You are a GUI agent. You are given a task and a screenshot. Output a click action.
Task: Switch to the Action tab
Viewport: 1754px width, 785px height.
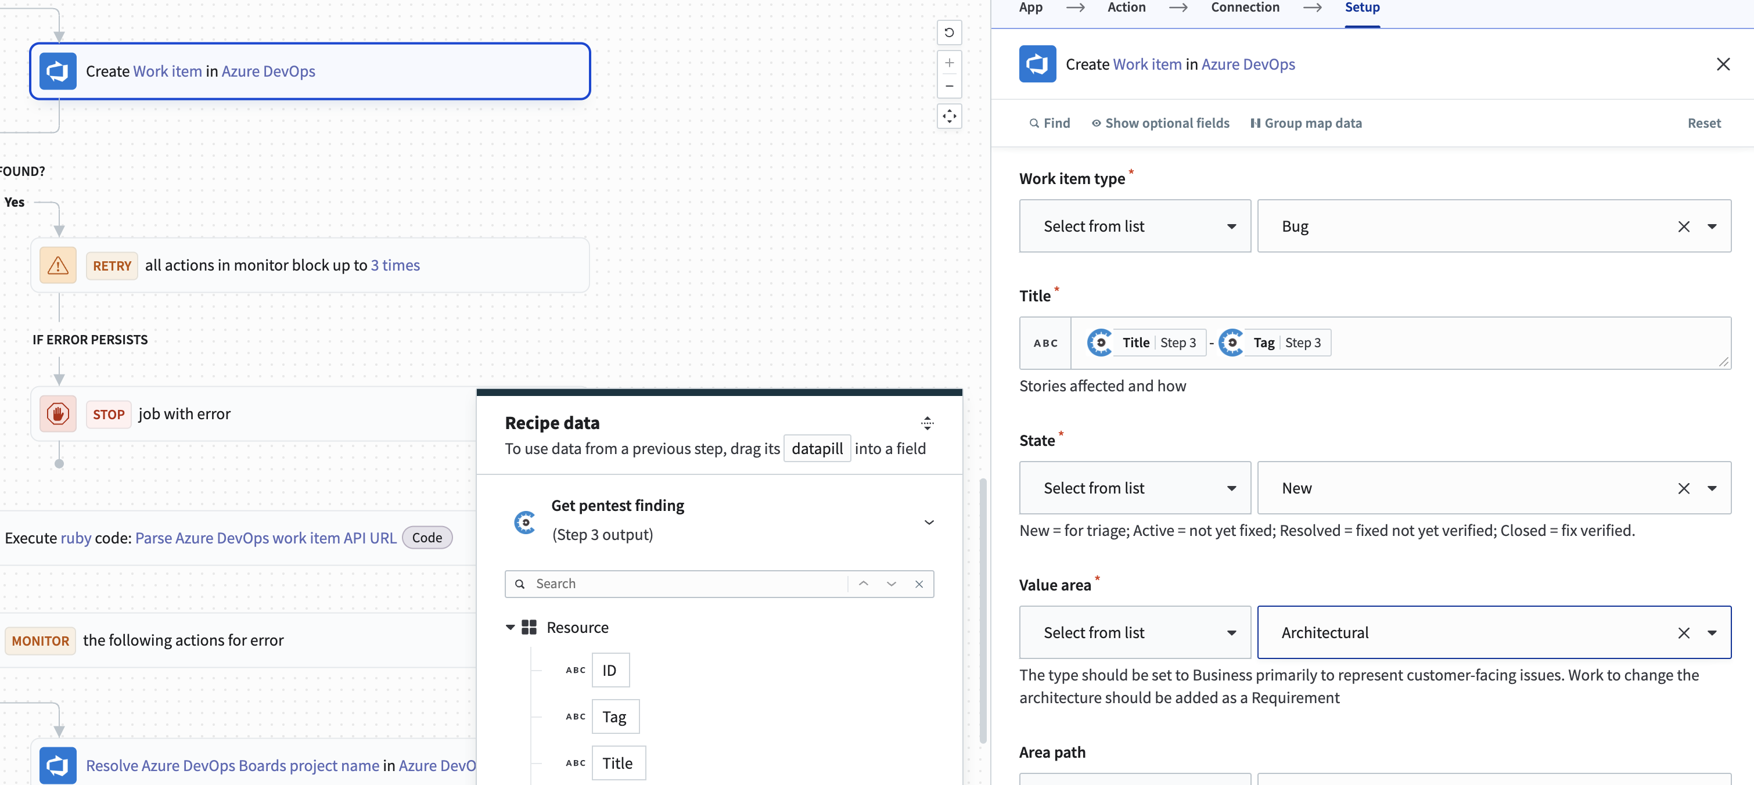pyautogui.click(x=1126, y=8)
